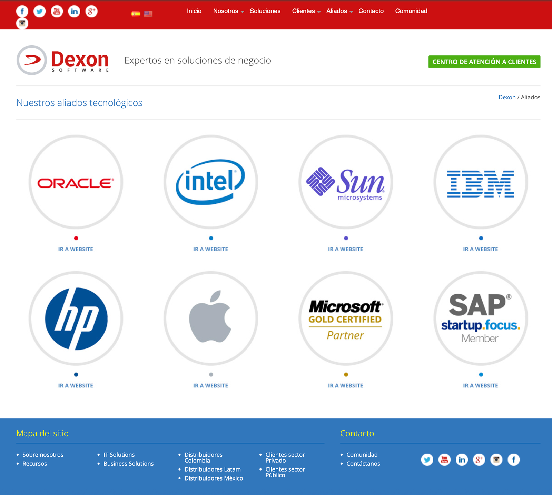Click the Microsoft Gold Certified Partner logo
The width and height of the screenshot is (552, 495).
pos(346,319)
